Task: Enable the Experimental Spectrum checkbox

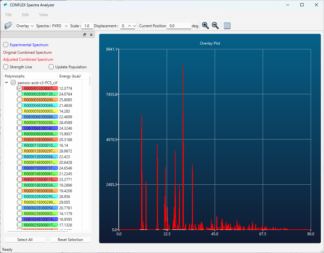Action: (6, 45)
